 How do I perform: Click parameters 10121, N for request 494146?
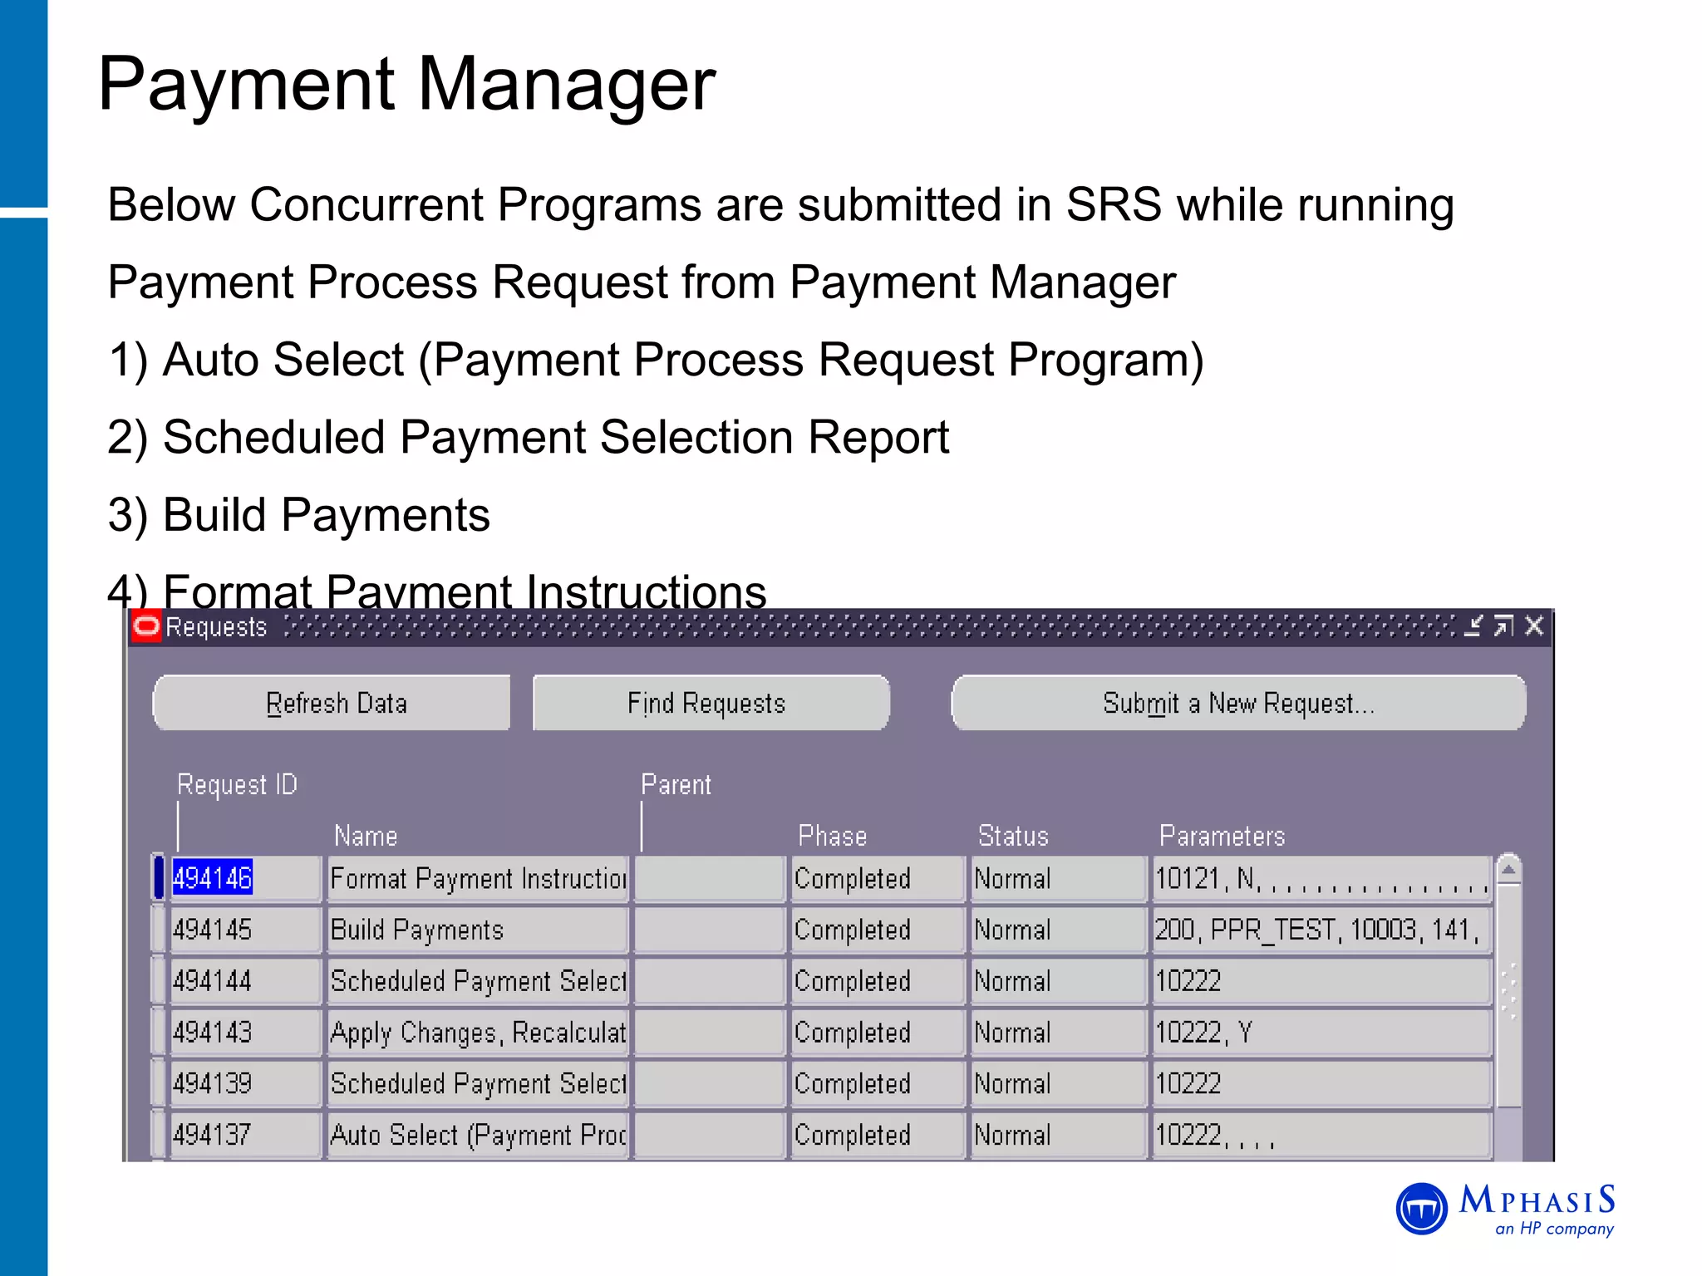pos(1321,878)
